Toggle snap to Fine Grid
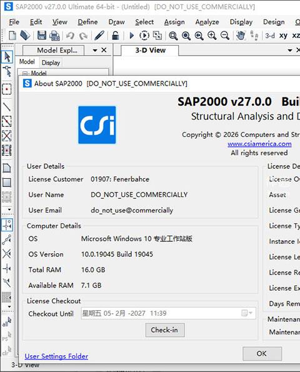Screen dimensions: 300x372 tap(7, 297)
